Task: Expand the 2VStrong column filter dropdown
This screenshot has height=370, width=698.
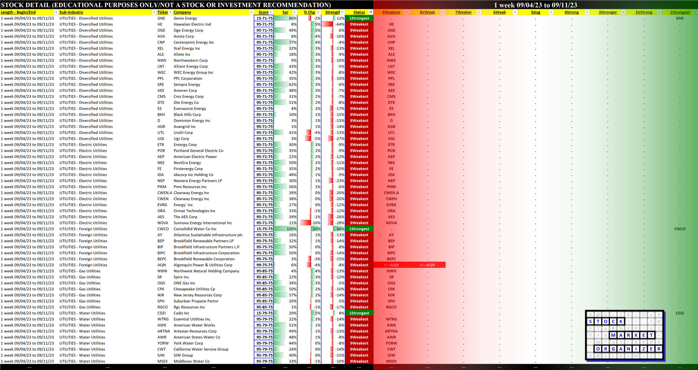Action: pos(659,12)
